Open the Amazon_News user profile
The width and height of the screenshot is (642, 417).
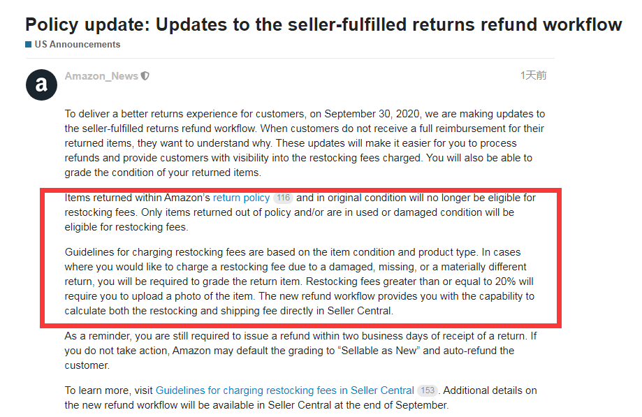click(101, 76)
